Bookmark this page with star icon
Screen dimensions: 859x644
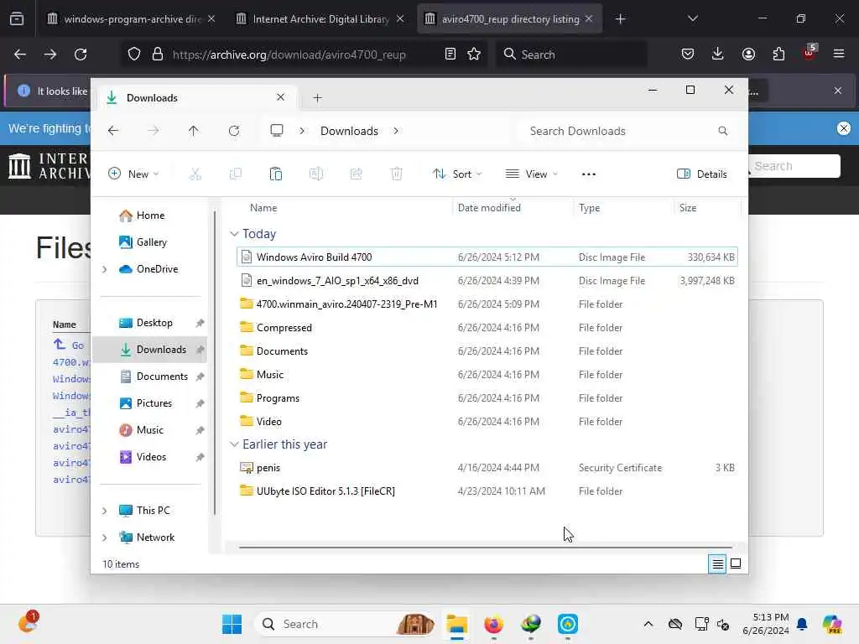click(474, 55)
